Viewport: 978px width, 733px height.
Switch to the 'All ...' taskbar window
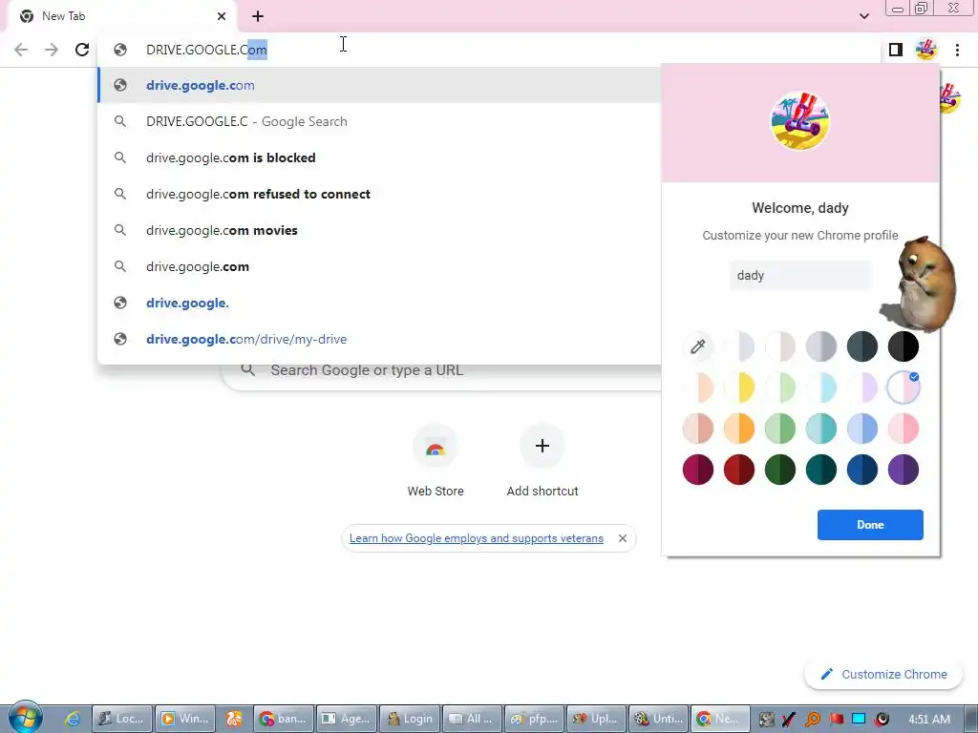(x=472, y=720)
